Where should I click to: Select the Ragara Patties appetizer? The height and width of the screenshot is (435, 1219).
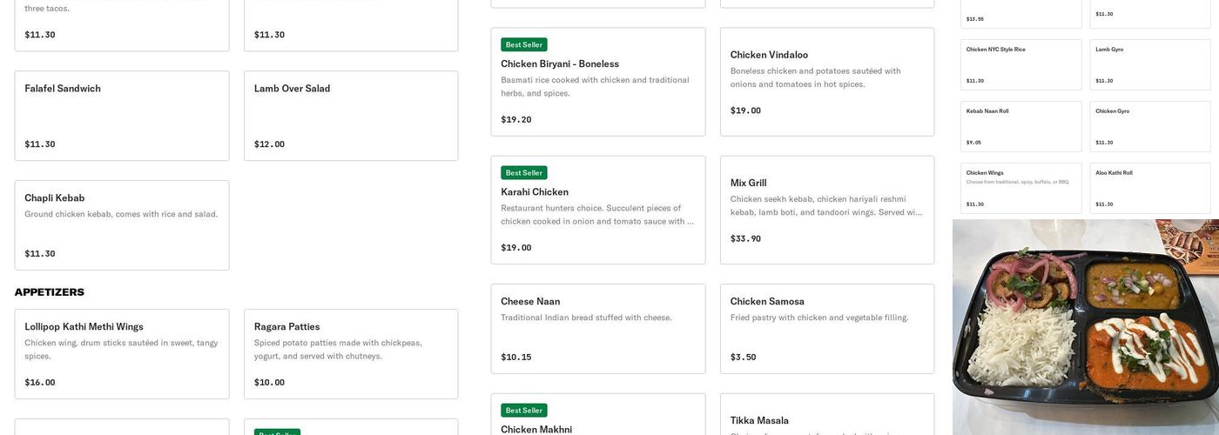351,354
